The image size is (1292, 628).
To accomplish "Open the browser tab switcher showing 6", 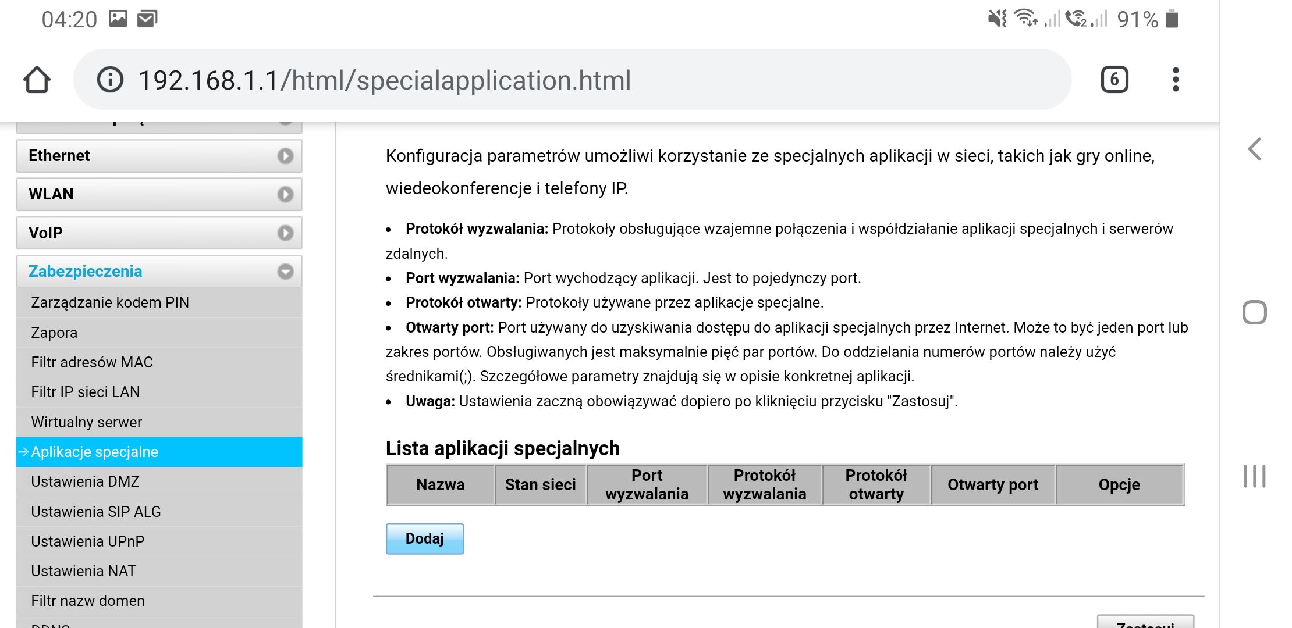I will point(1114,80).
